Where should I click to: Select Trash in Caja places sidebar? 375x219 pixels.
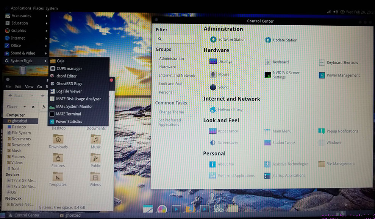pyautogui.click(x=14, y=168)
